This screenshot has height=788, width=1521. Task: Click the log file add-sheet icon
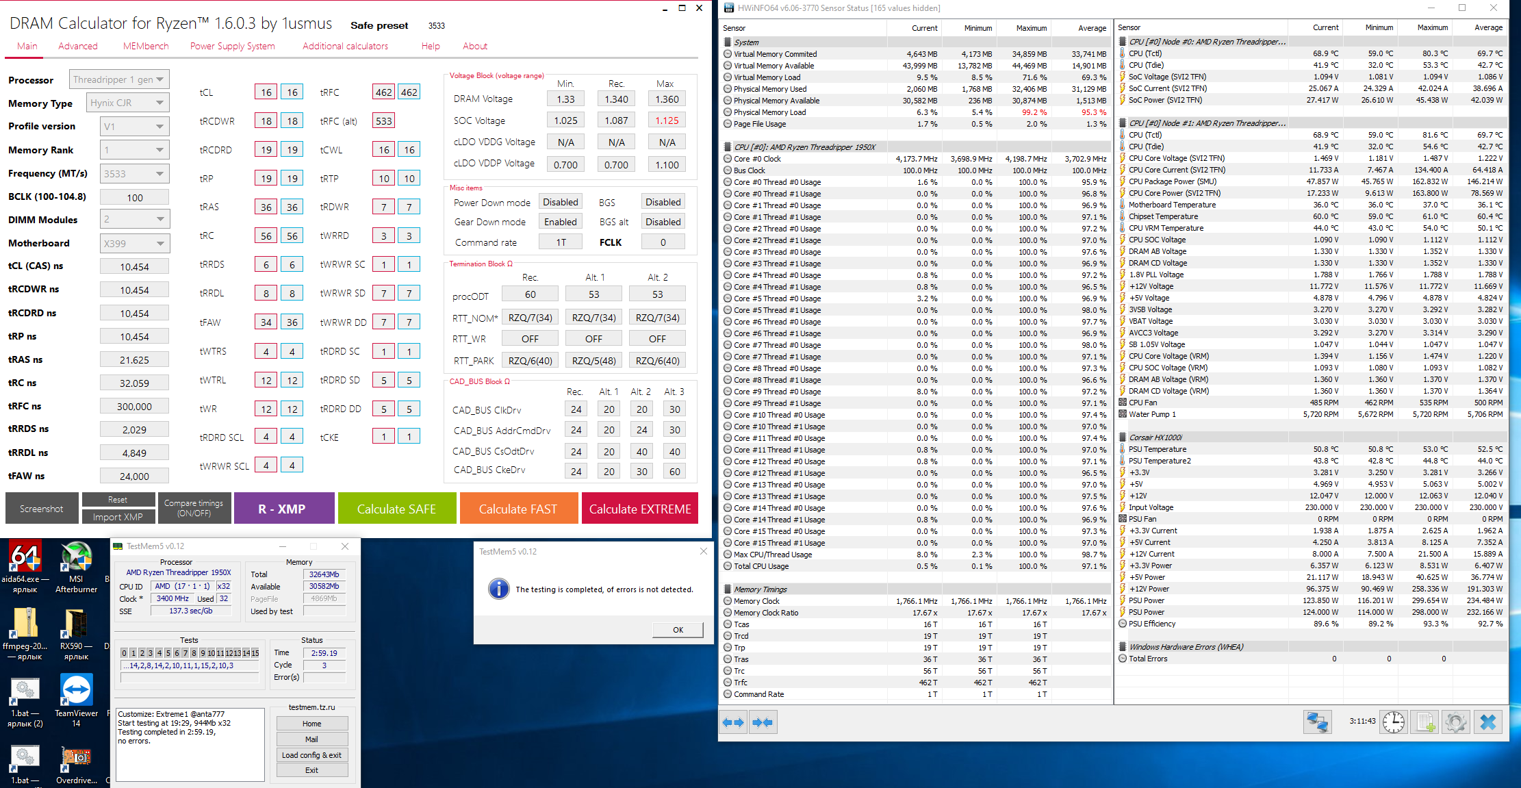pyautogui.click(x=1426, y=722)
